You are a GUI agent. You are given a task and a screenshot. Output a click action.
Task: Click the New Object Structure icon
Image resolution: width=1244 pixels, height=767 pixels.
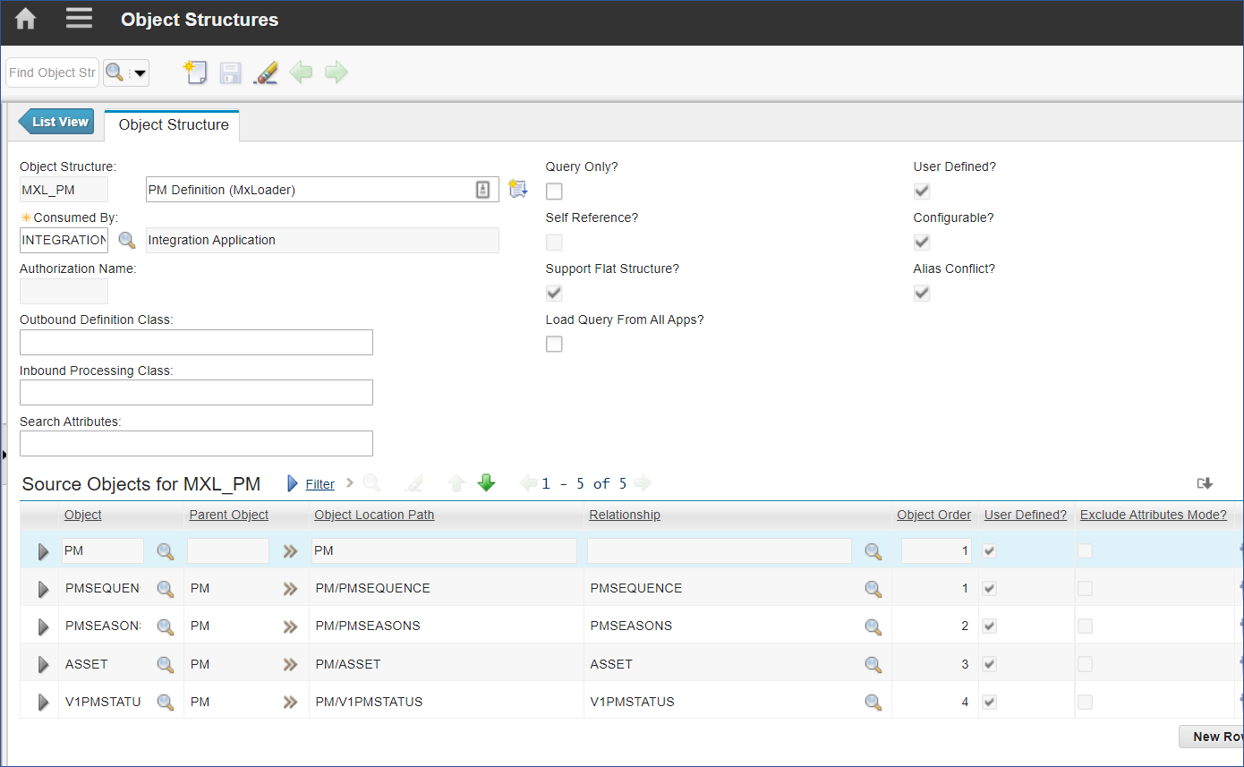195,72
